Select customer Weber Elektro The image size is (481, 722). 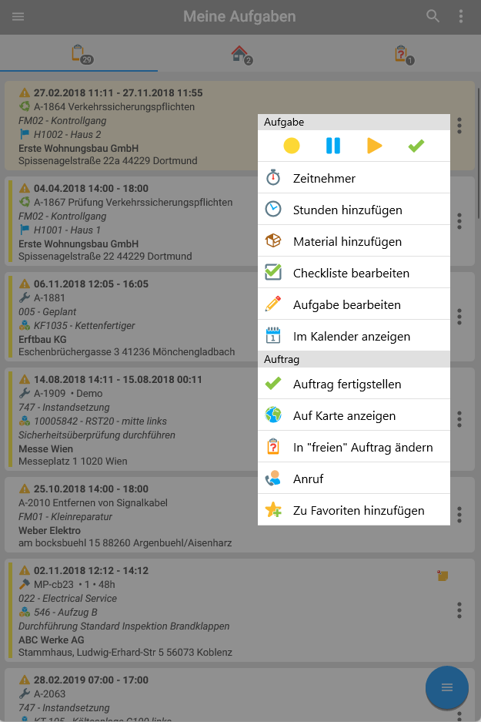49,530
